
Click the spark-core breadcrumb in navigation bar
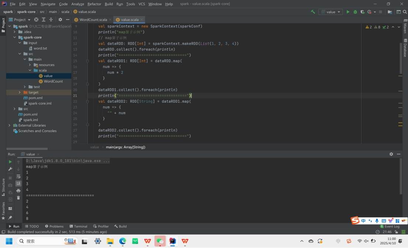[x=26, y=12]
